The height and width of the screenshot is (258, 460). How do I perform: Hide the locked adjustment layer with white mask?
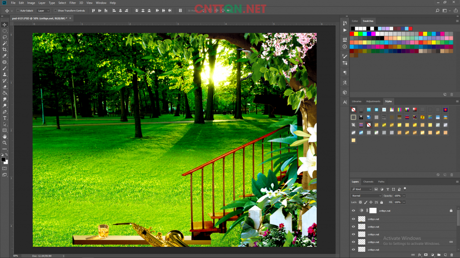354,210
